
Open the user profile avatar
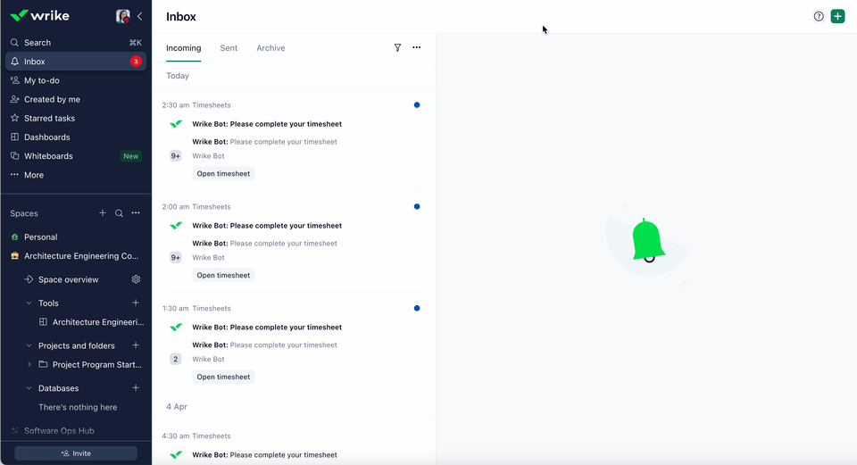pos(123,16)
